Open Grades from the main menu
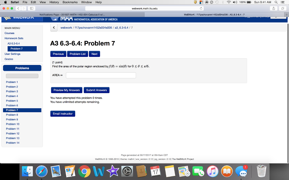Image resolution: width=289 pixels, height=180 pixels. 9,59
